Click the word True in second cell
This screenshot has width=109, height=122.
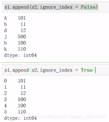pyautogui.click(x=87, y=70)
